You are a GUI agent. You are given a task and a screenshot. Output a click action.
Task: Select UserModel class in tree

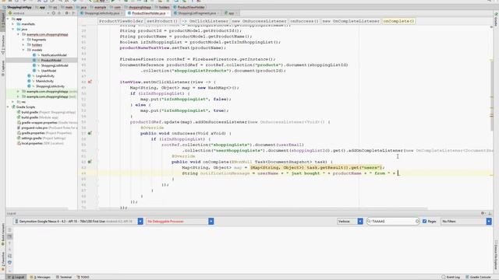click(x=48, y=71)
